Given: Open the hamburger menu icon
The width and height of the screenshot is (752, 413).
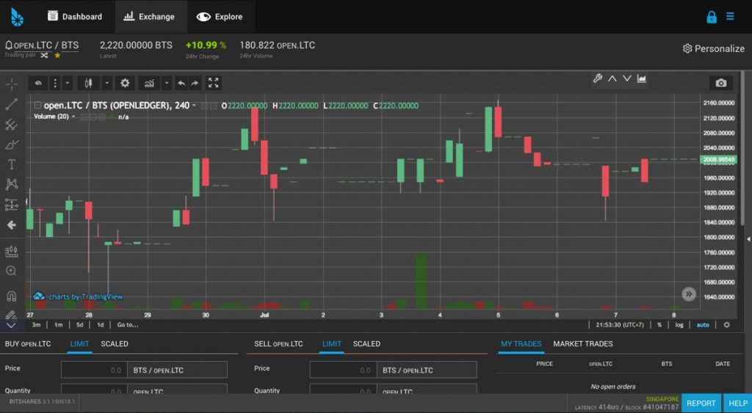Looking at the screenshot, I should coord(731,17).
